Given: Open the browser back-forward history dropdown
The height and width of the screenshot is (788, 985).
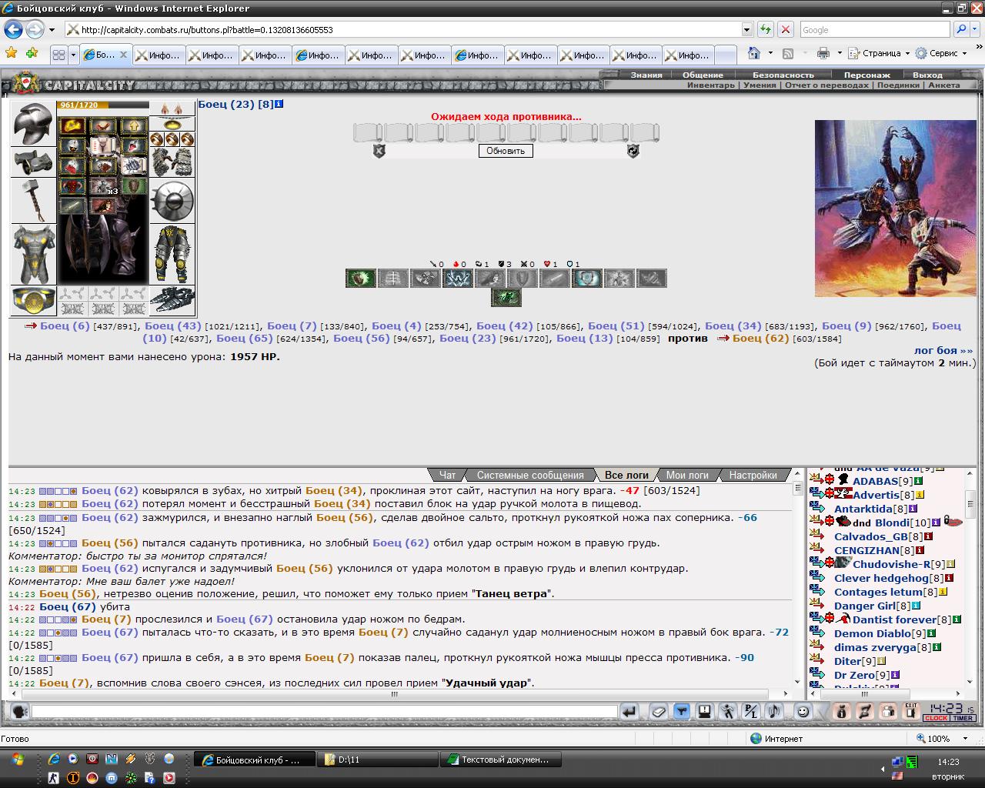Looking at the screenshot, I should click(x=52, y=30).
